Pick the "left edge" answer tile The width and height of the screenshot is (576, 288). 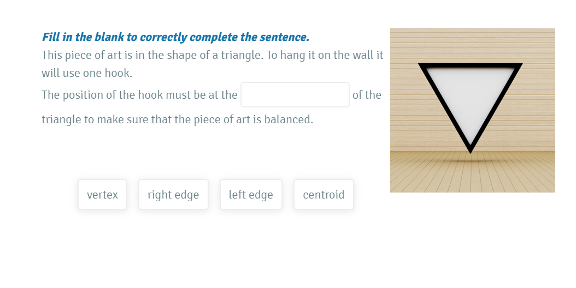pyautogui.click(x=251, y=195)
